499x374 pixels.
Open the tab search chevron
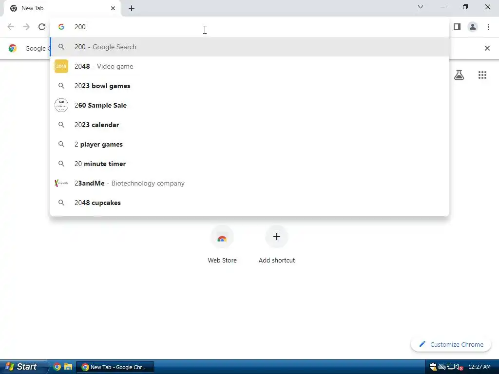[x=421, y=7]
